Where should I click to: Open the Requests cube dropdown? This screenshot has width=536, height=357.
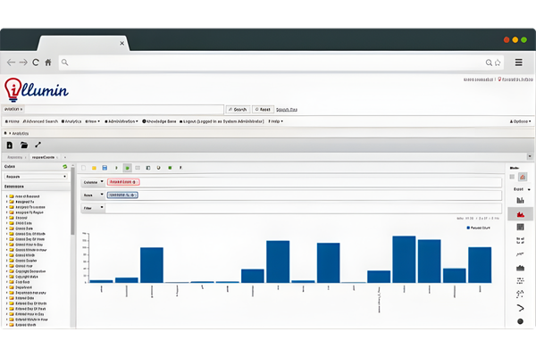tap(36, 177)
